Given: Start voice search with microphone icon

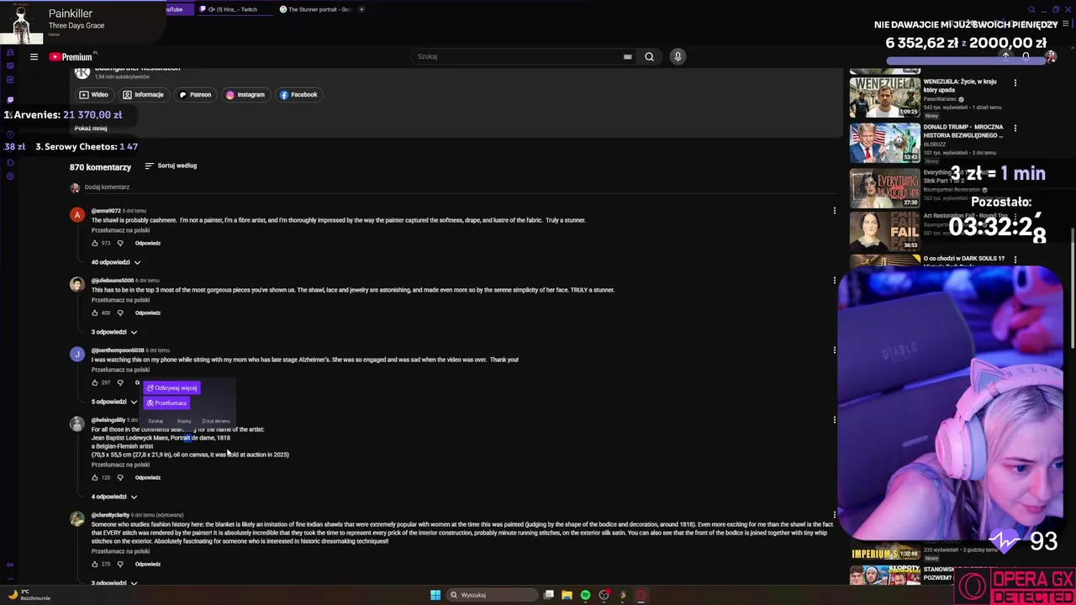Looking at the screenshot, I should [678, 56].
